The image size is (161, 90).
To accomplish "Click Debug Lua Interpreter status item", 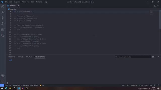I will [x=25, y=85].
